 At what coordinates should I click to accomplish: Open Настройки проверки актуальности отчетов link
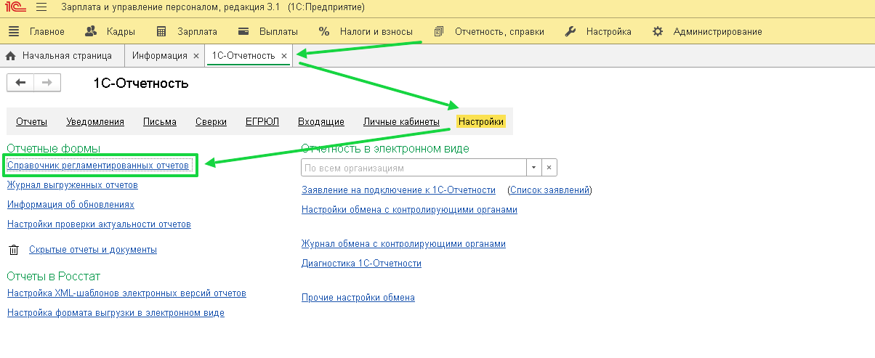pos(99,224)
